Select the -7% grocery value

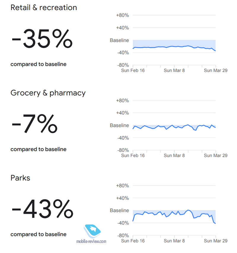tap(35, 124)
